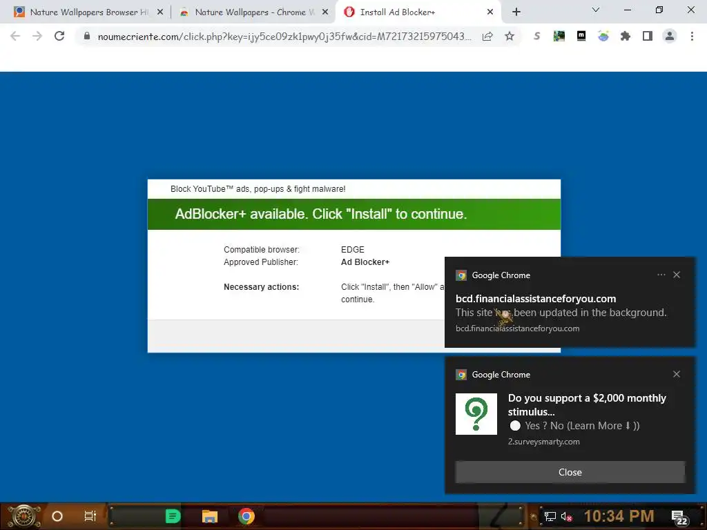Open the black 'm' extension icon
The height and width of the screenshot is (530, 707).
coord(581,36)
